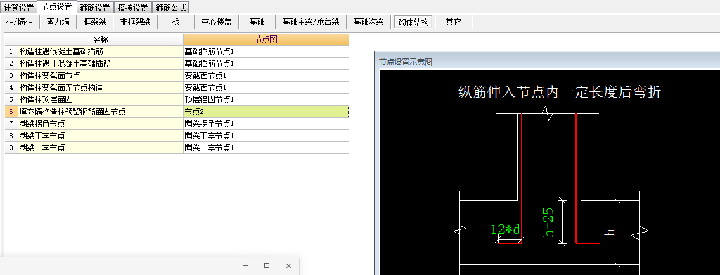
Task: Click the 名称 column header
Action: [101, 39]
